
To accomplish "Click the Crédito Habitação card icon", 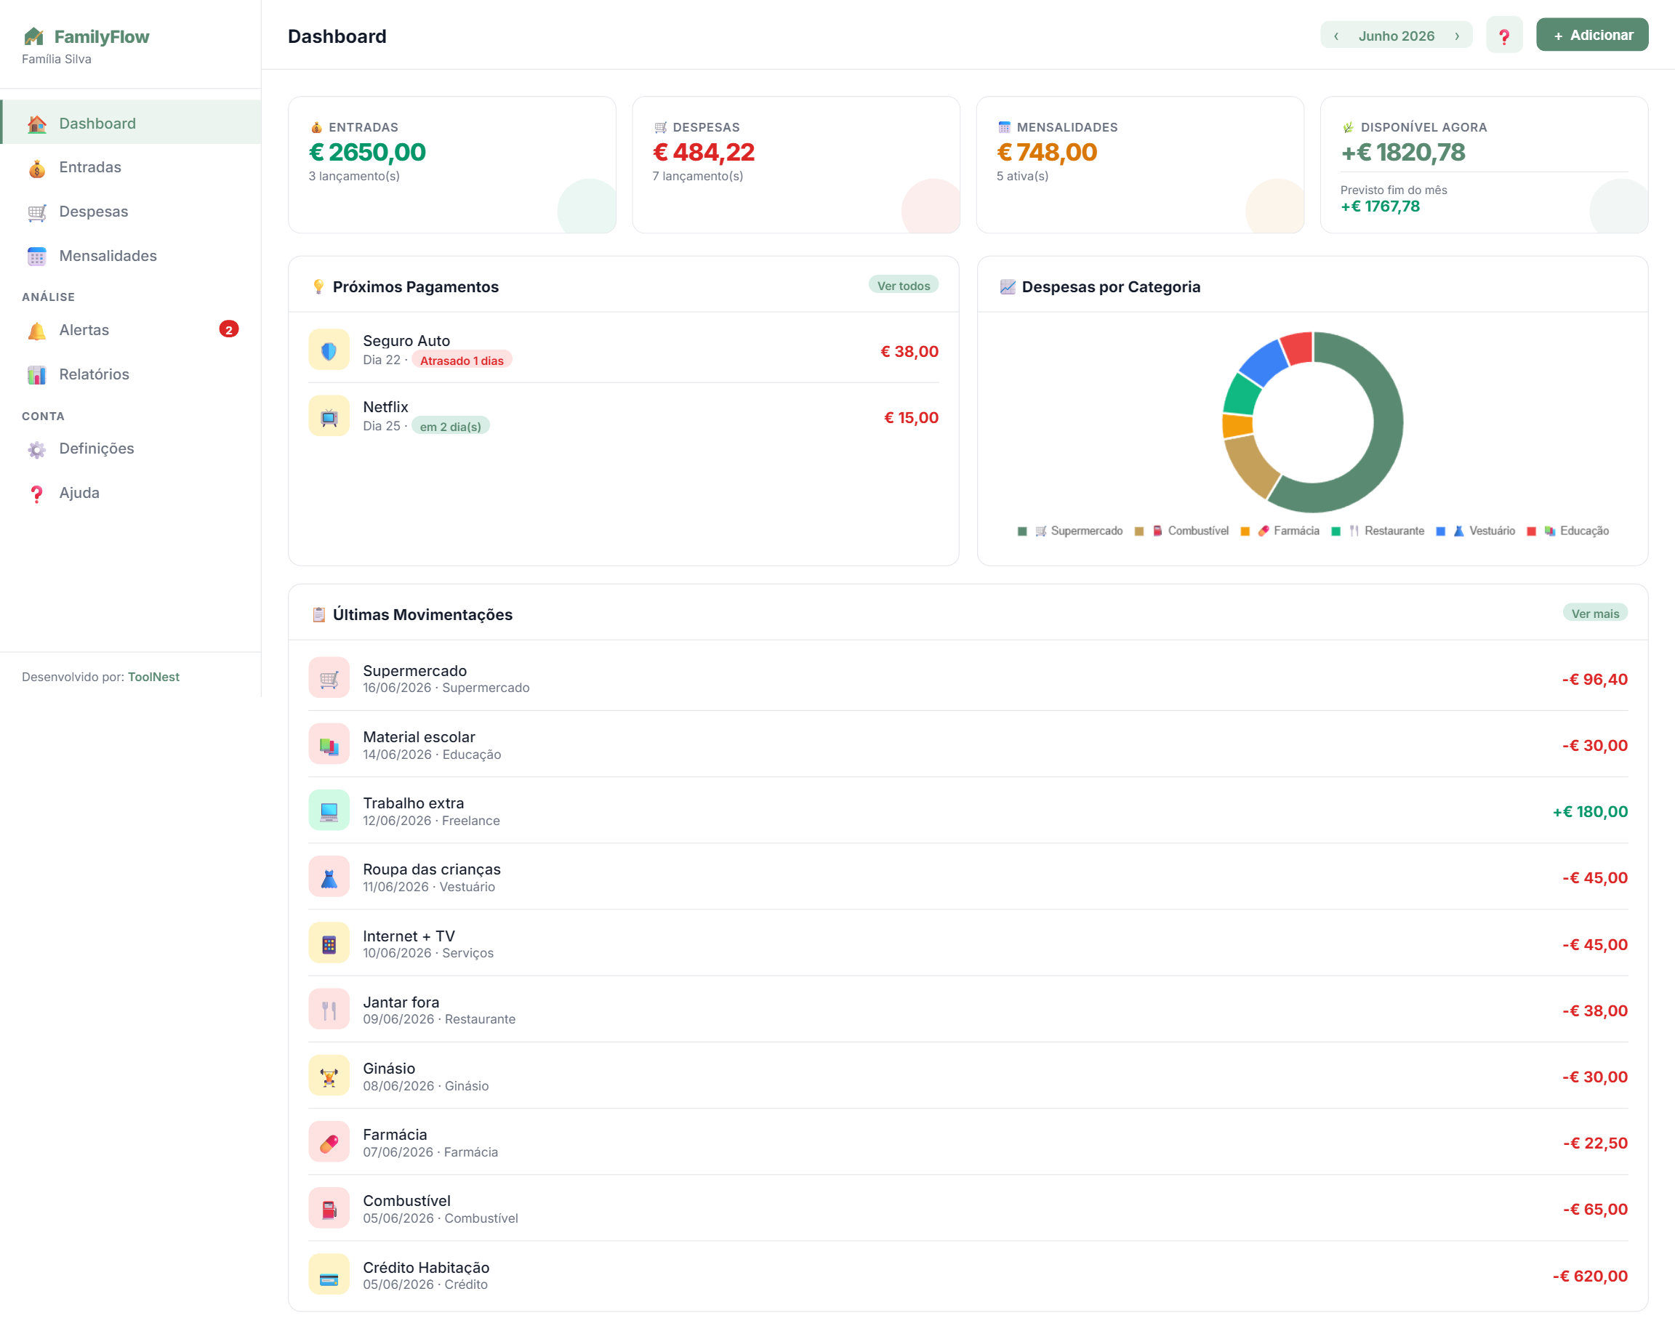I will pos(329,1274).
